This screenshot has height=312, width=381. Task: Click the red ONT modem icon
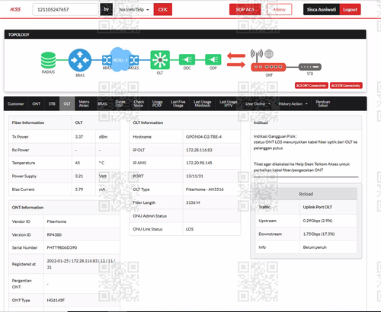[x=268, y=67]
